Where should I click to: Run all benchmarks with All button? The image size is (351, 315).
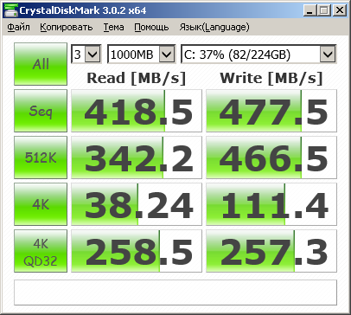(x=41, y=64)
